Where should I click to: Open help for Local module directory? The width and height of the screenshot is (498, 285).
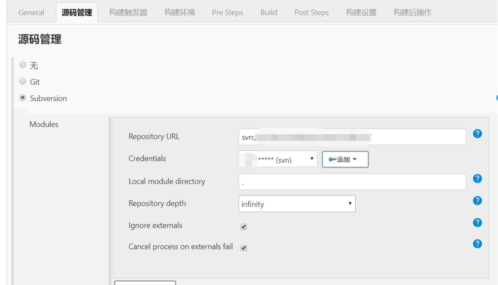pos(477,179)
